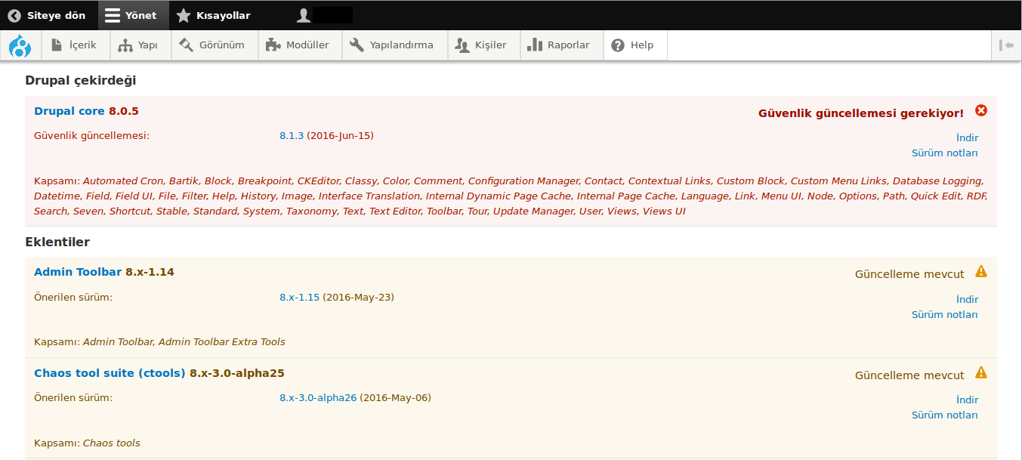Click the hamburger icon beside Yönet

click(113, 15)
